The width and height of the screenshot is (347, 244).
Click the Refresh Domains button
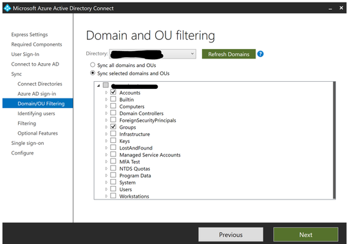[229, 54]
